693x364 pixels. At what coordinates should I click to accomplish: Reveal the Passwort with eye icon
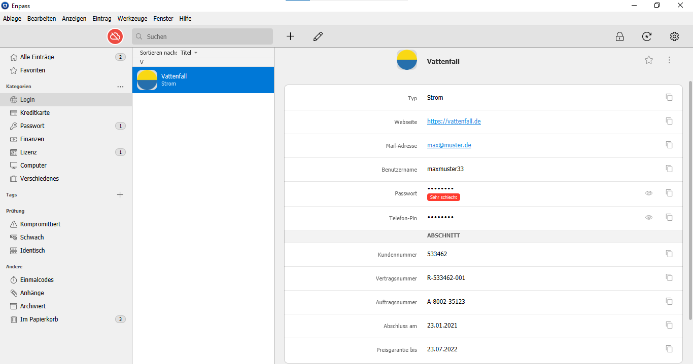(x=649, y=193)
